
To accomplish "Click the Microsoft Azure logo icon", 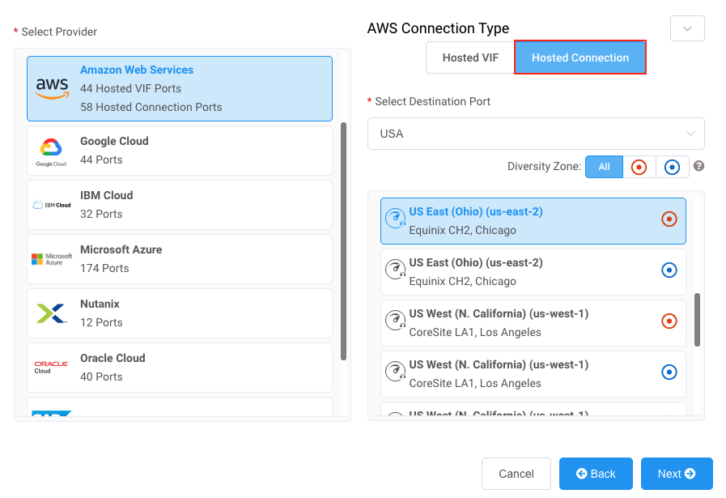I will pyautogui.click(x=51, y=259).
